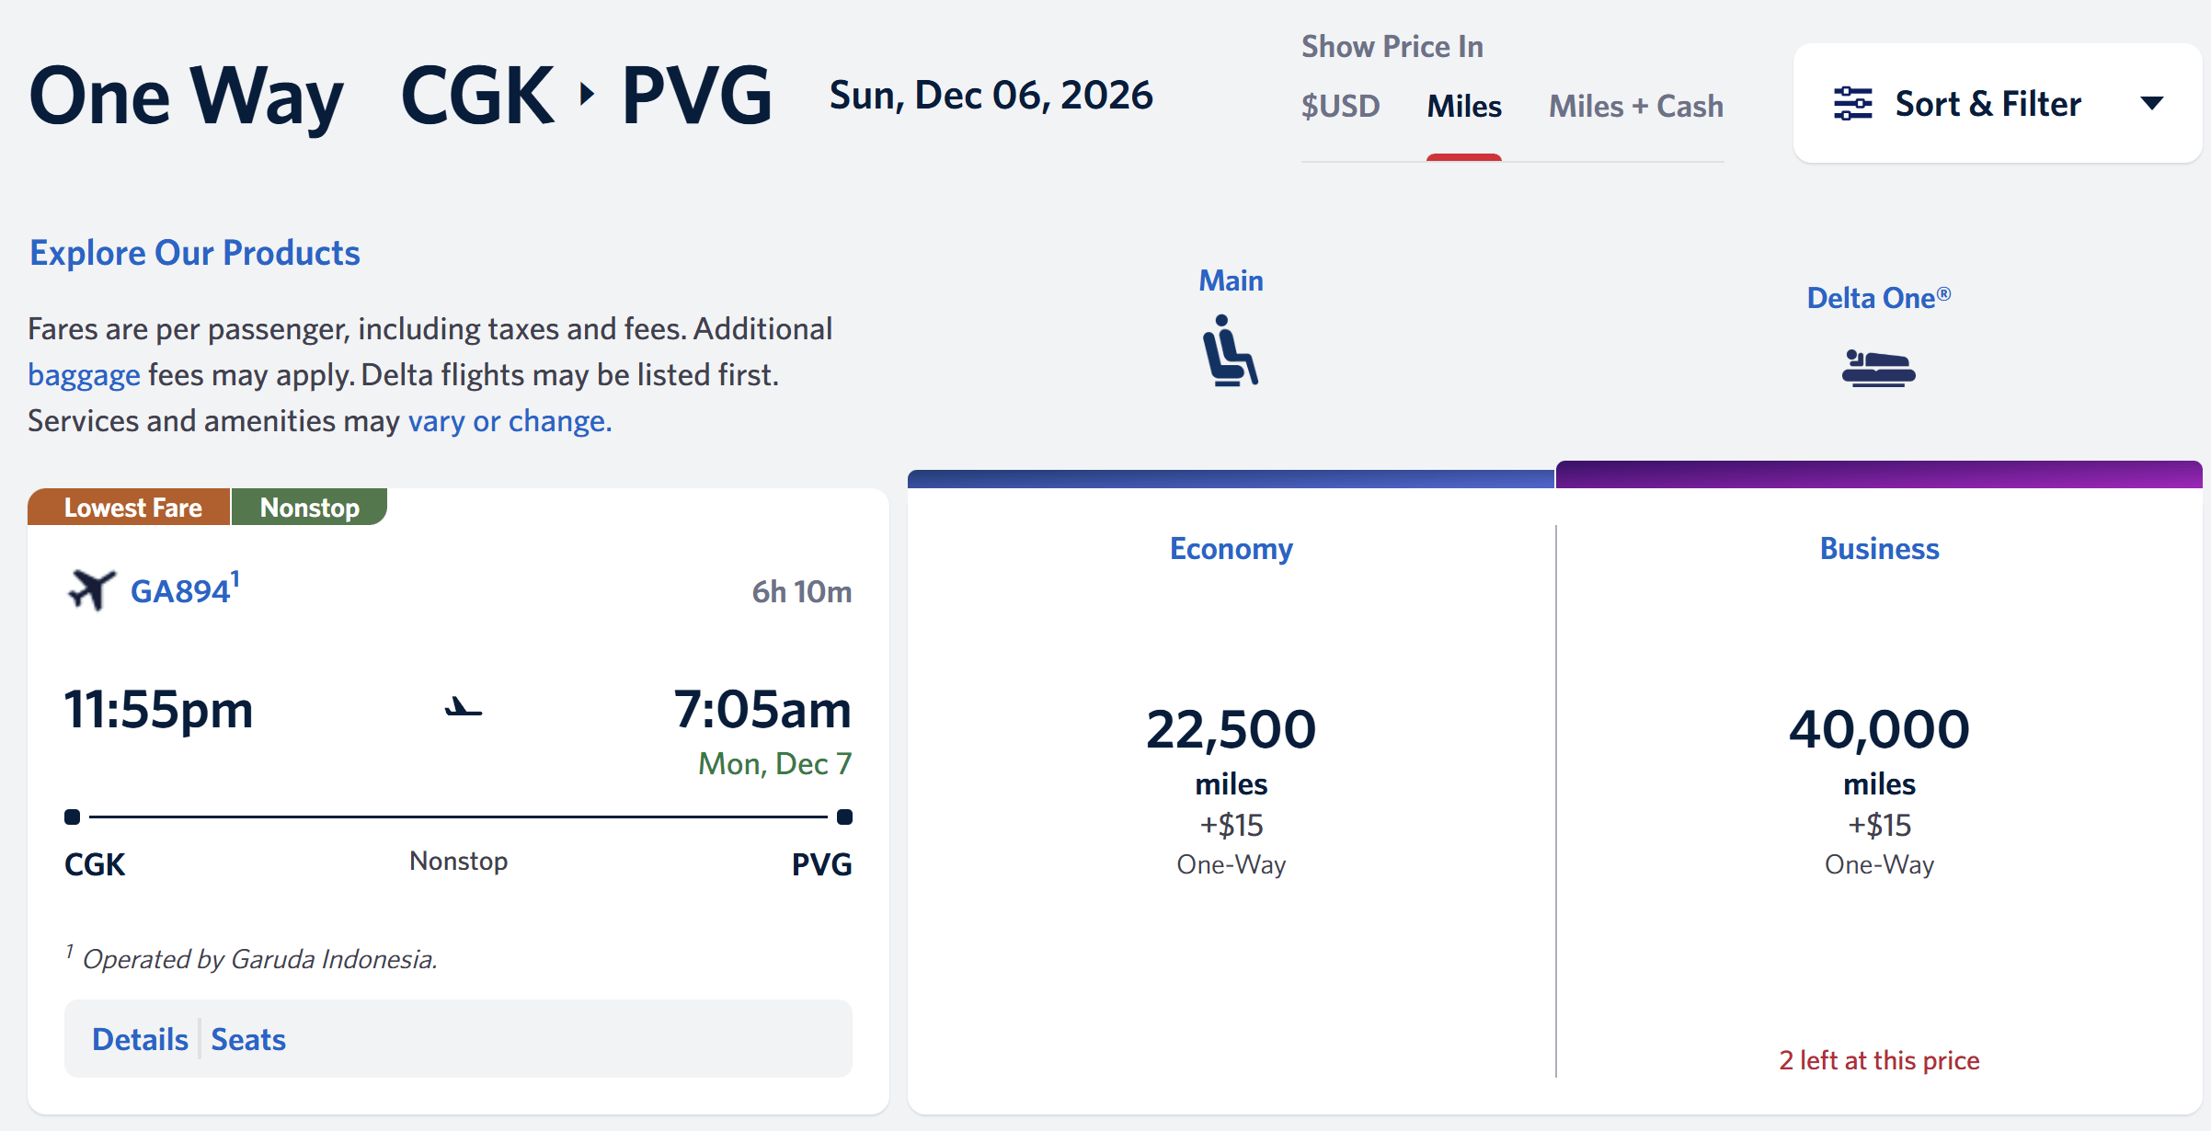Switch to Miles + Cash pricing

coord(1636,106)
